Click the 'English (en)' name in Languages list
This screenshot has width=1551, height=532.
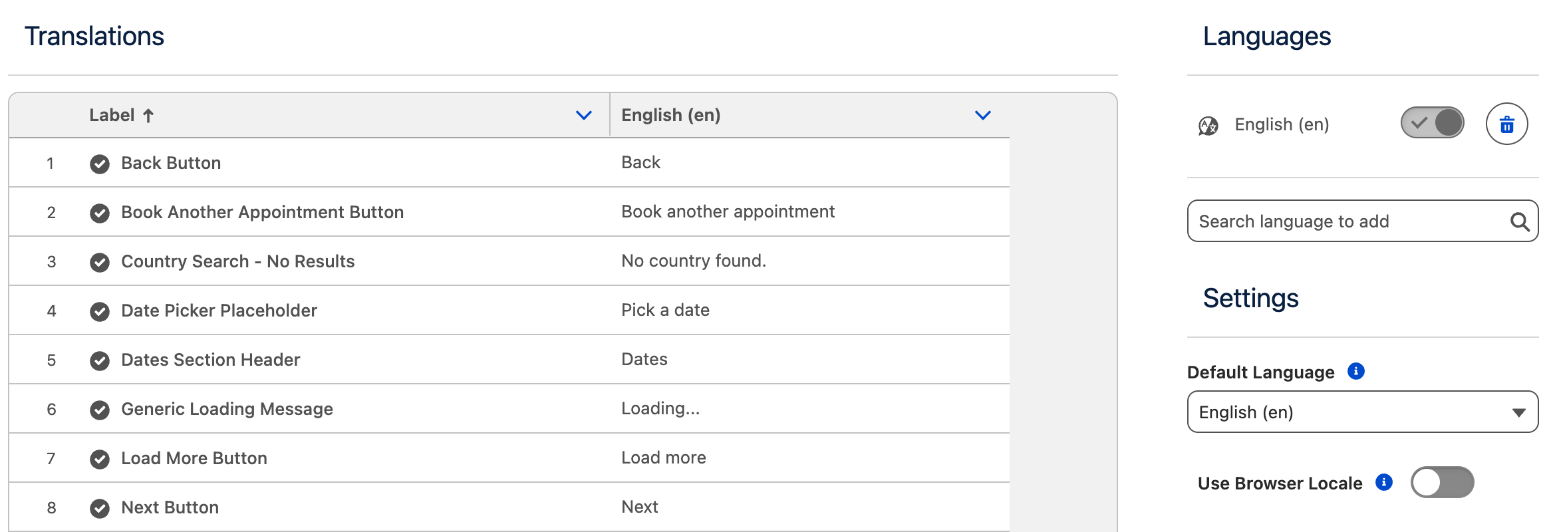tap(1282, 124)
